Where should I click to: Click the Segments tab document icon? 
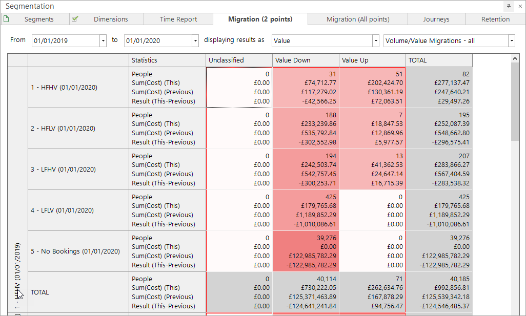click(6, 19)
